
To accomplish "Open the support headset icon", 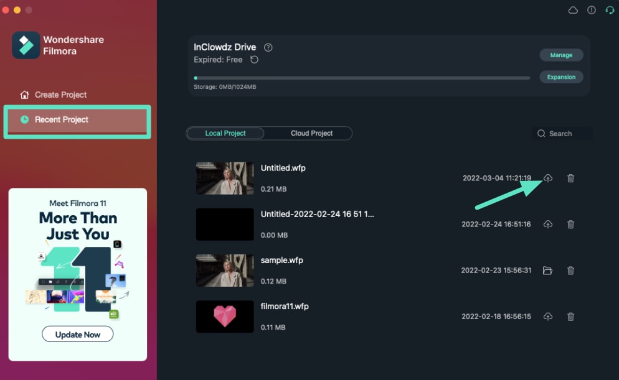I will point(610,10).
